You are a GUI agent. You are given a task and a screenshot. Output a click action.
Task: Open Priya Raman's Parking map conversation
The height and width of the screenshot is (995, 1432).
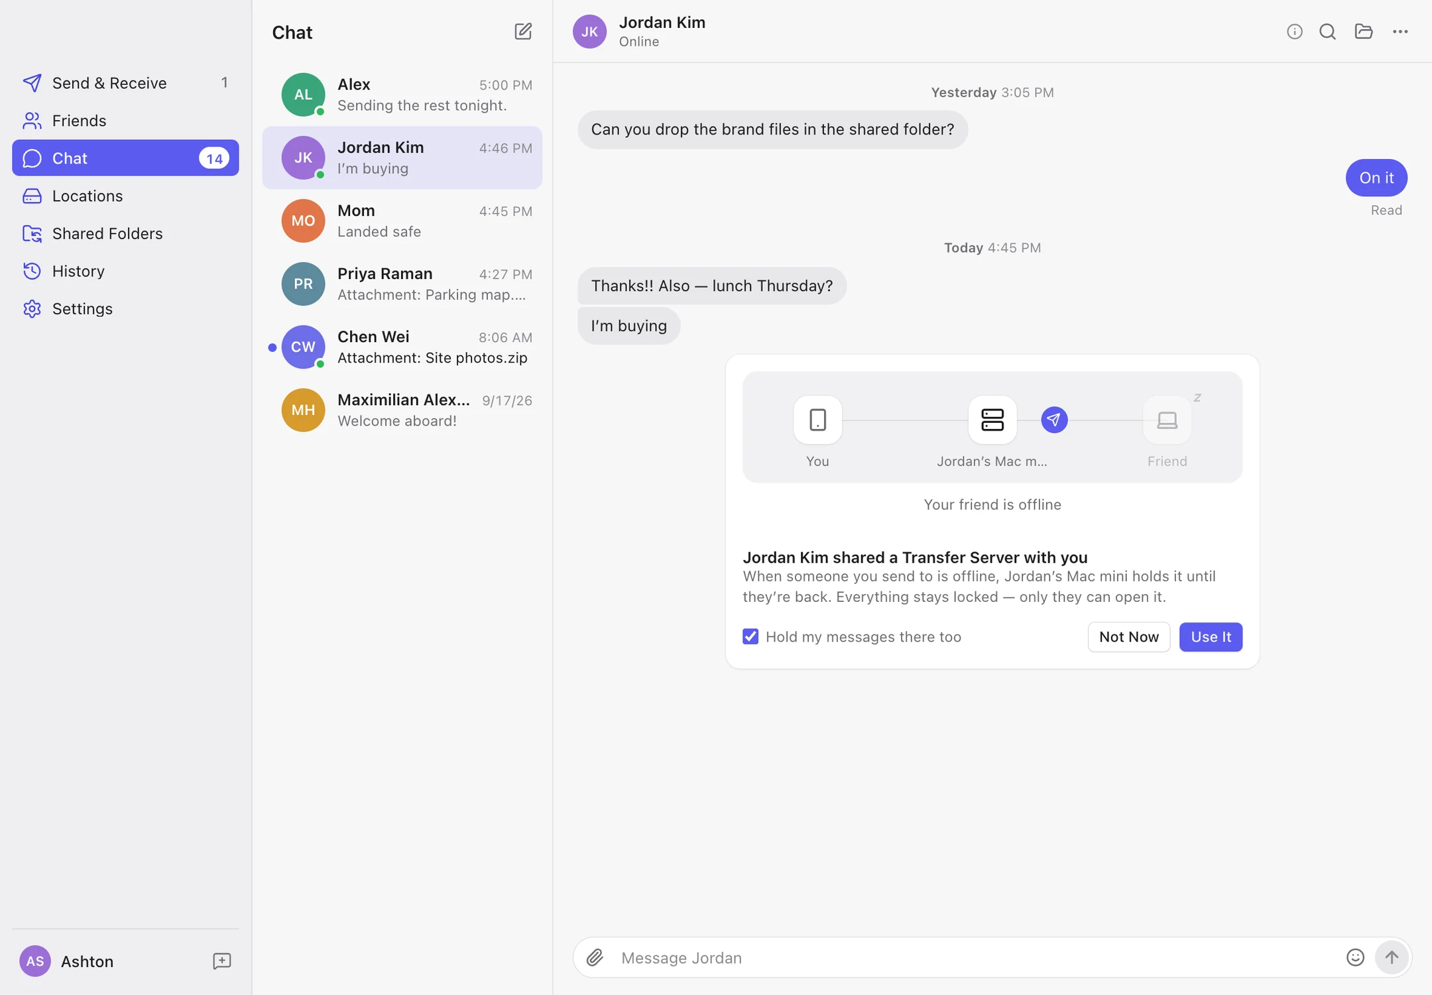(402, 284)
